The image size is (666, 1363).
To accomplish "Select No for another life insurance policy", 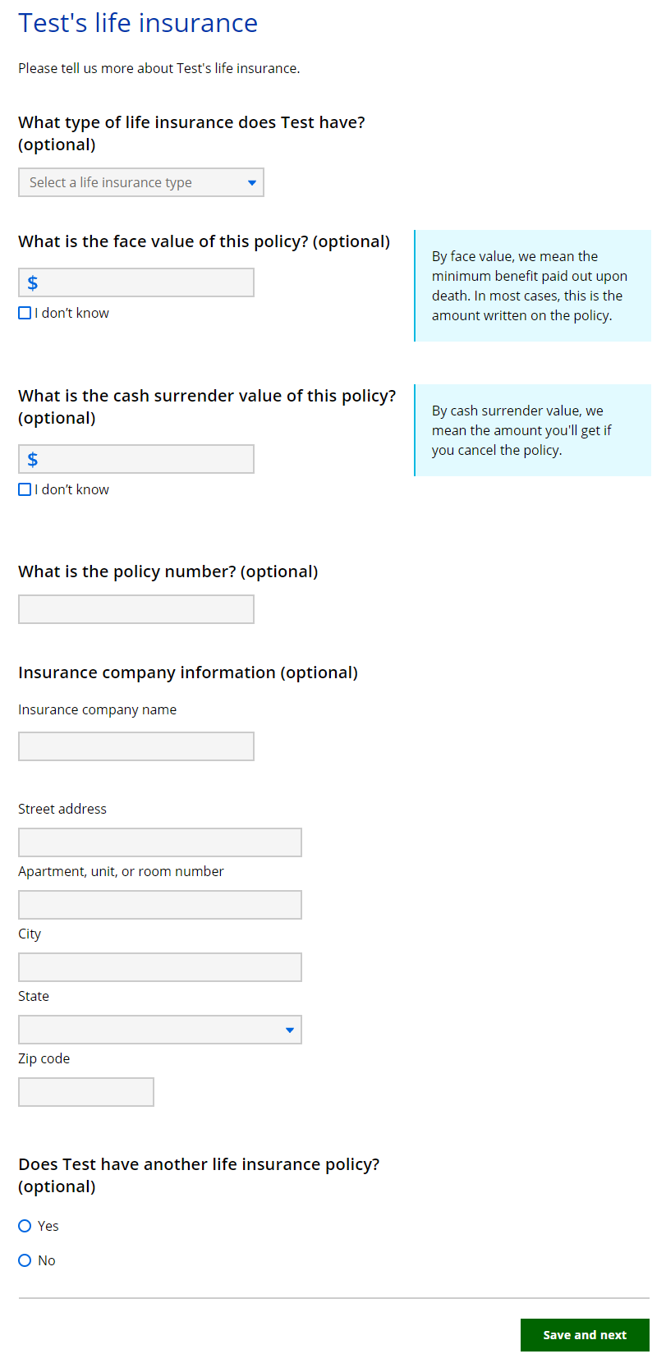I will pos(25,1260).
